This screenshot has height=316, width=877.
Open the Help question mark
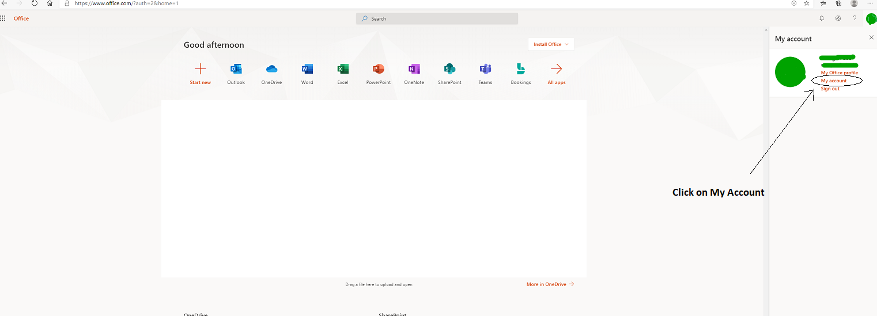855,18
